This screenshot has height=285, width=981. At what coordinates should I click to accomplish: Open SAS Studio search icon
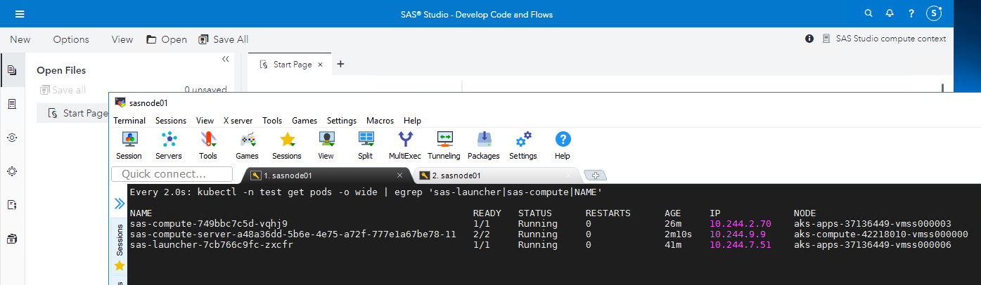click(868, 13)
